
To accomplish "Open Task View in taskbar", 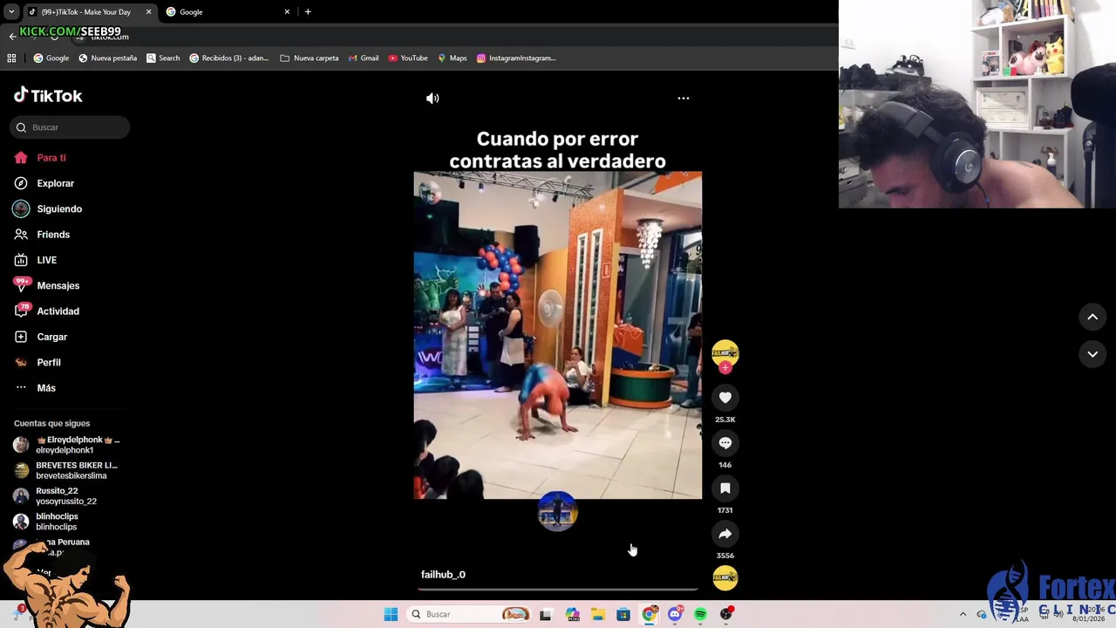I will pos(546,615).
